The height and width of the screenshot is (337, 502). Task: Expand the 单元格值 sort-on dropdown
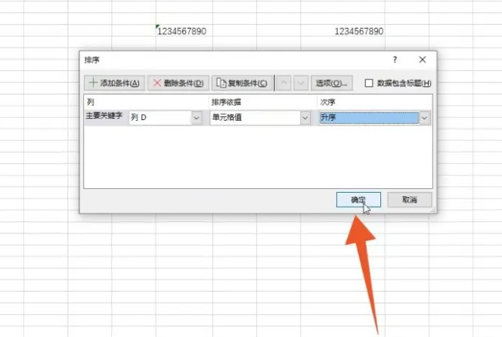tap(305, 118)
